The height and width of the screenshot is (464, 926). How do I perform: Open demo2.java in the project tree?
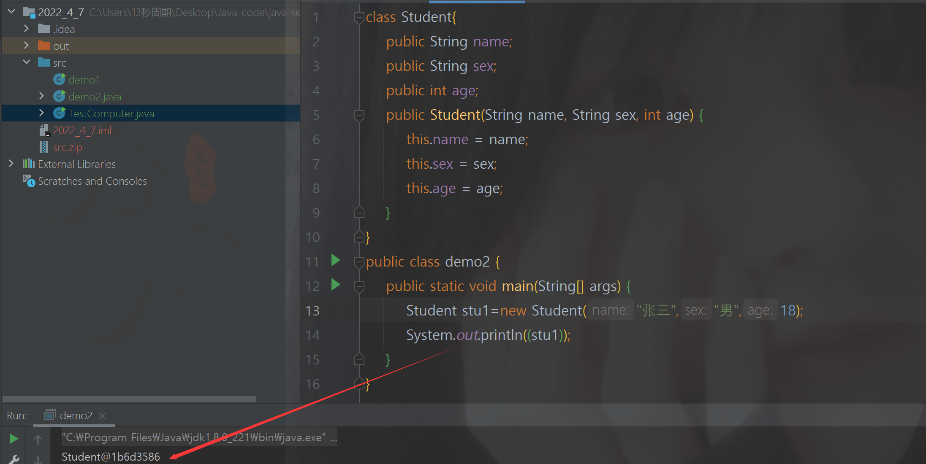[95, 97]
